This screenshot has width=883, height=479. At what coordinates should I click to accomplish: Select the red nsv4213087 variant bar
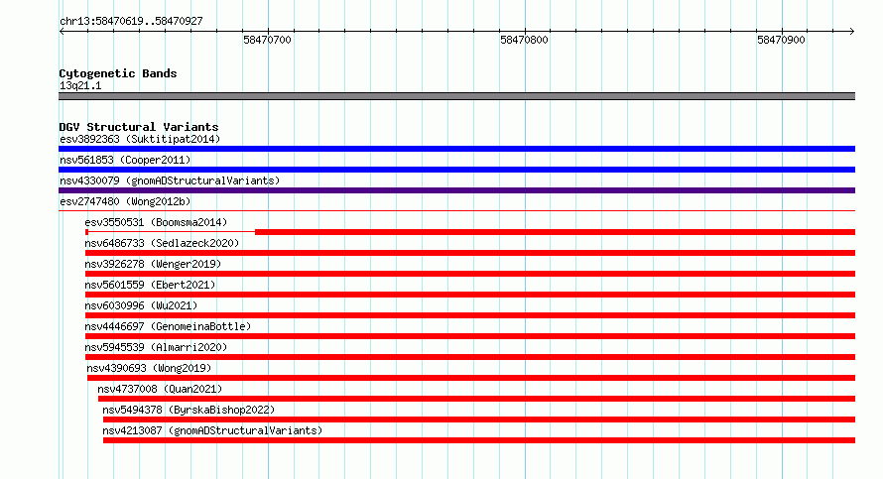479,440
